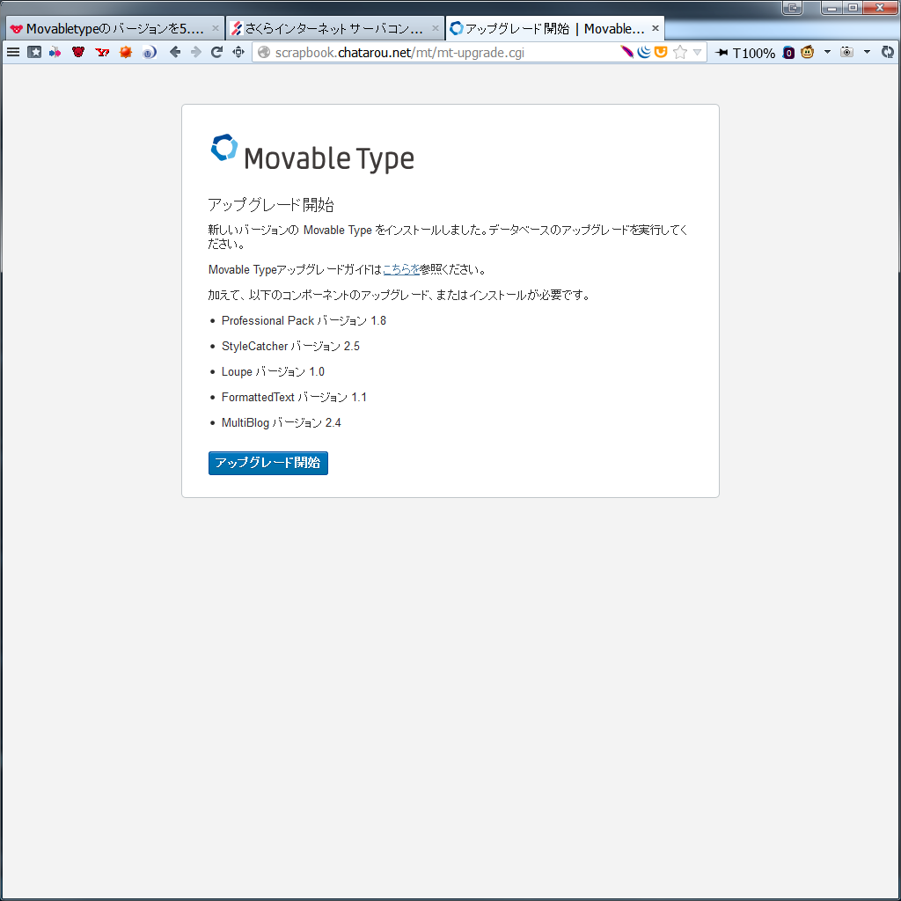Click the purple counter badge showing 0
This screenshot has height=901, width=901.
coord(789,53)
